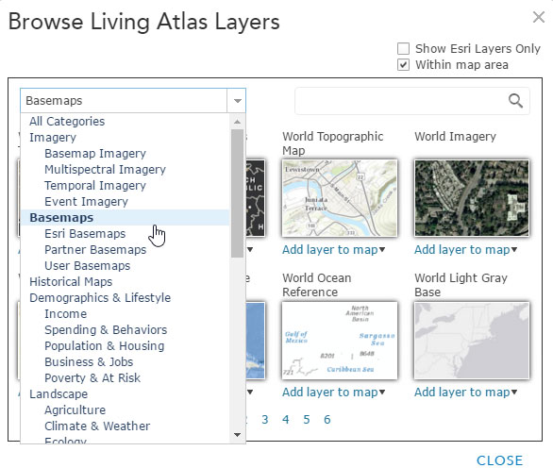Collapse the Basemaps category dropdown arrow

pos(237,101)
